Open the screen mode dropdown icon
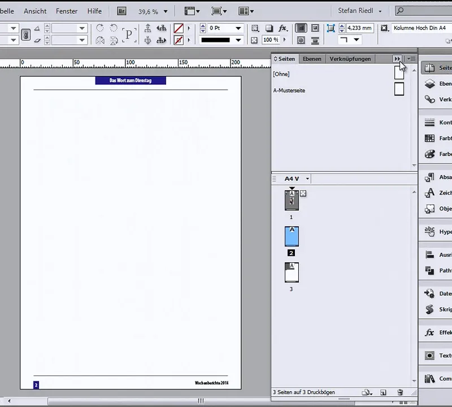452x407 pixels. click(x=219, y=11)
